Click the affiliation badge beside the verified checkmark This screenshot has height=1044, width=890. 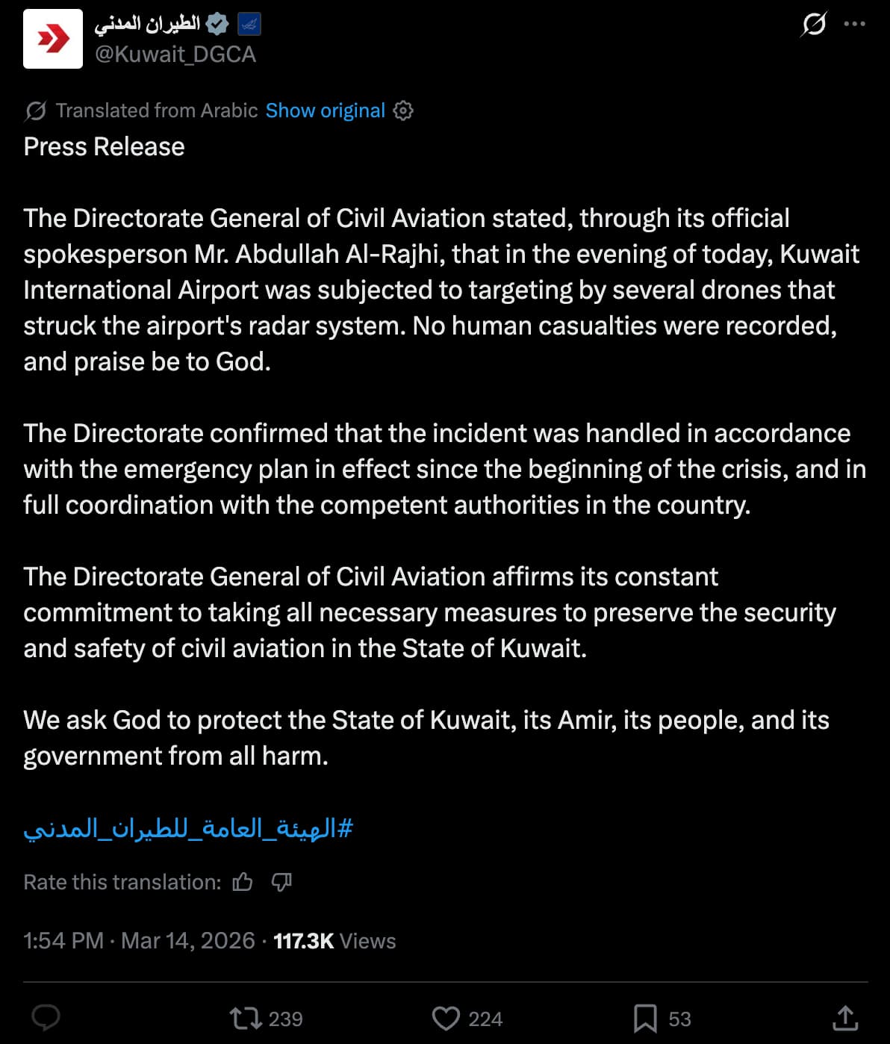coord(249,25)
